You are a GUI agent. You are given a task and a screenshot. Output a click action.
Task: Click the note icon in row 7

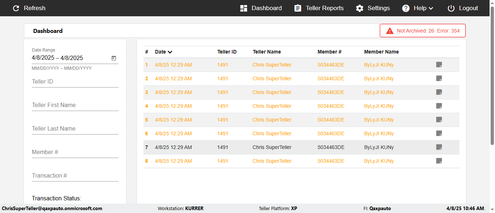point(439,147)
